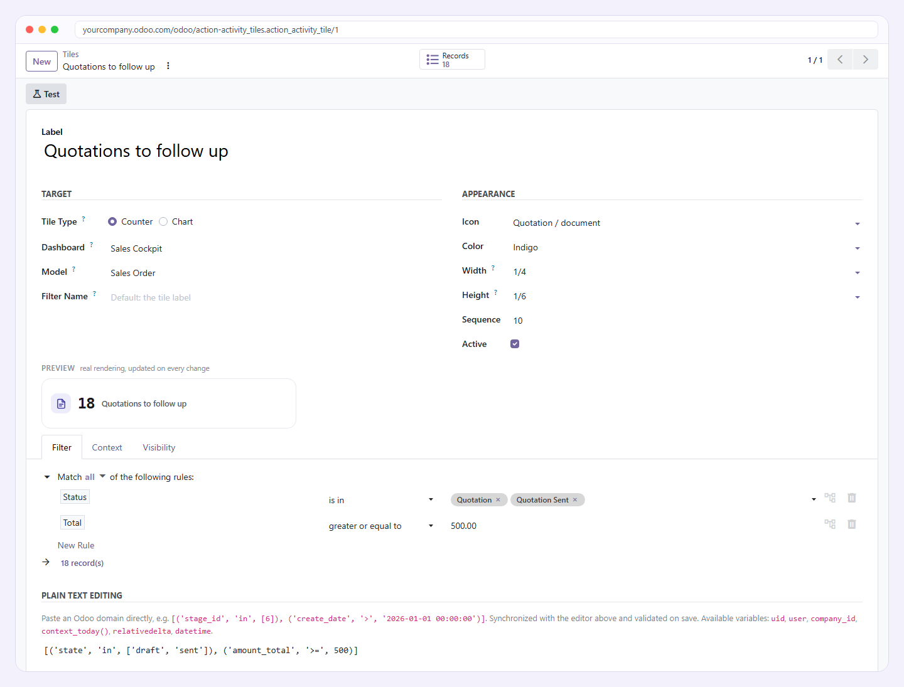Image resolution: width=904 pixels, height=687 pixels.
Task: Click the document icon in preview tile
Action: click(61, 403)
